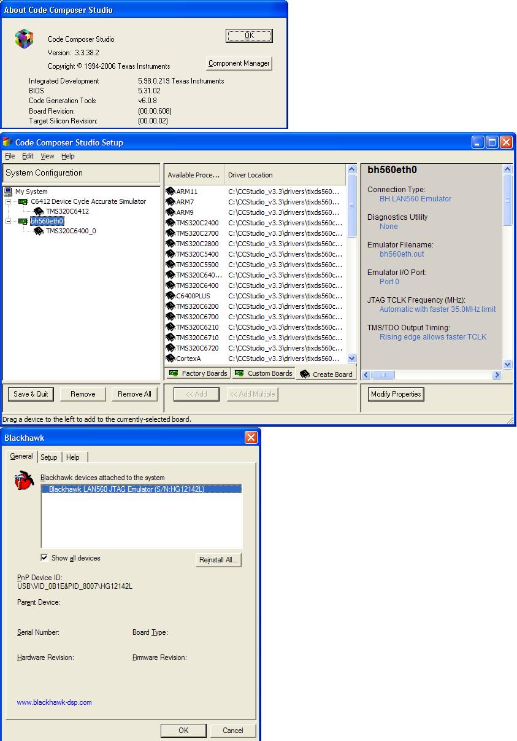Click the Code Composer Studio Setup title icon
The height and width of the screenshot is (741, 517).
8,142
